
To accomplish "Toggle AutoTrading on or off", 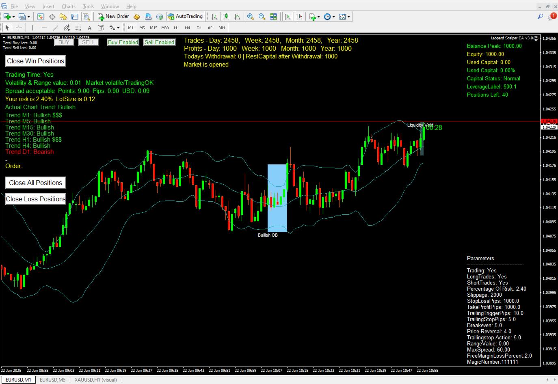I will coord(185,16).
